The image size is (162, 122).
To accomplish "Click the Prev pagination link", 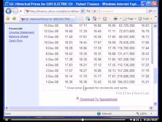I will (128, 93).
